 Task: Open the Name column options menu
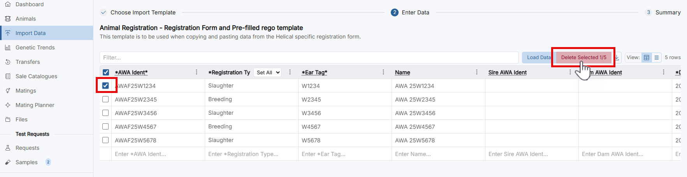[x=477, y=72]
